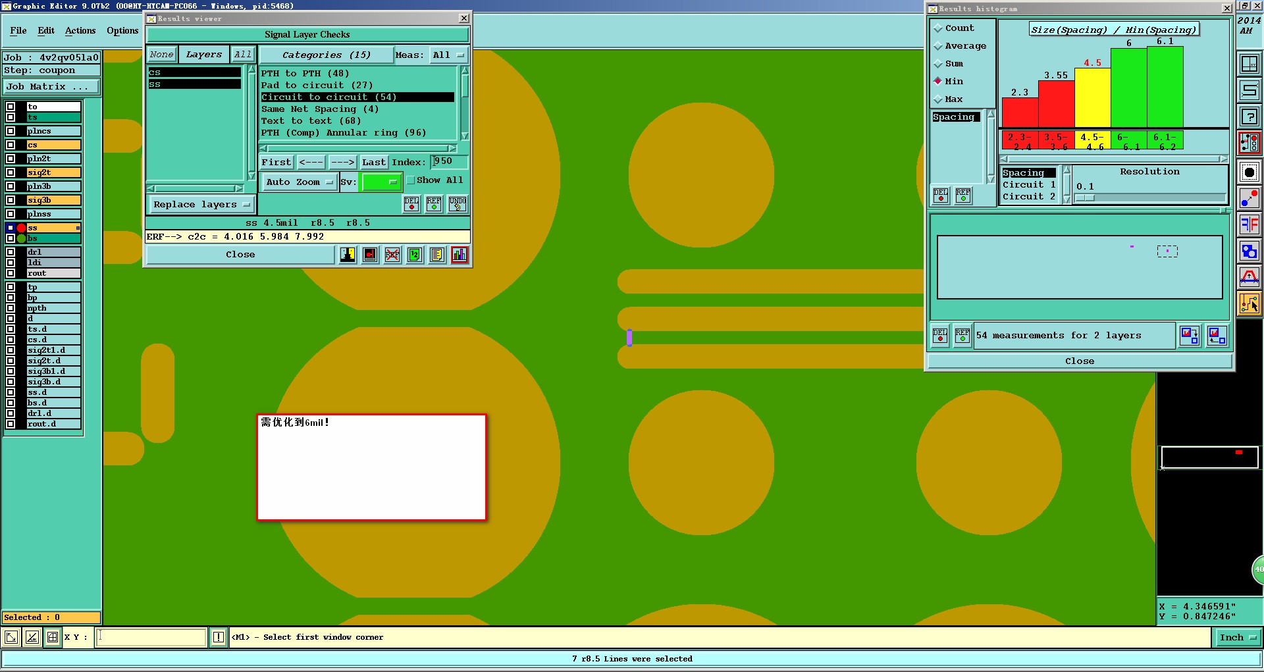Select the orange routing cursor tool icon
Viewport: 1264px width, 672px height.
[1249, 303]
